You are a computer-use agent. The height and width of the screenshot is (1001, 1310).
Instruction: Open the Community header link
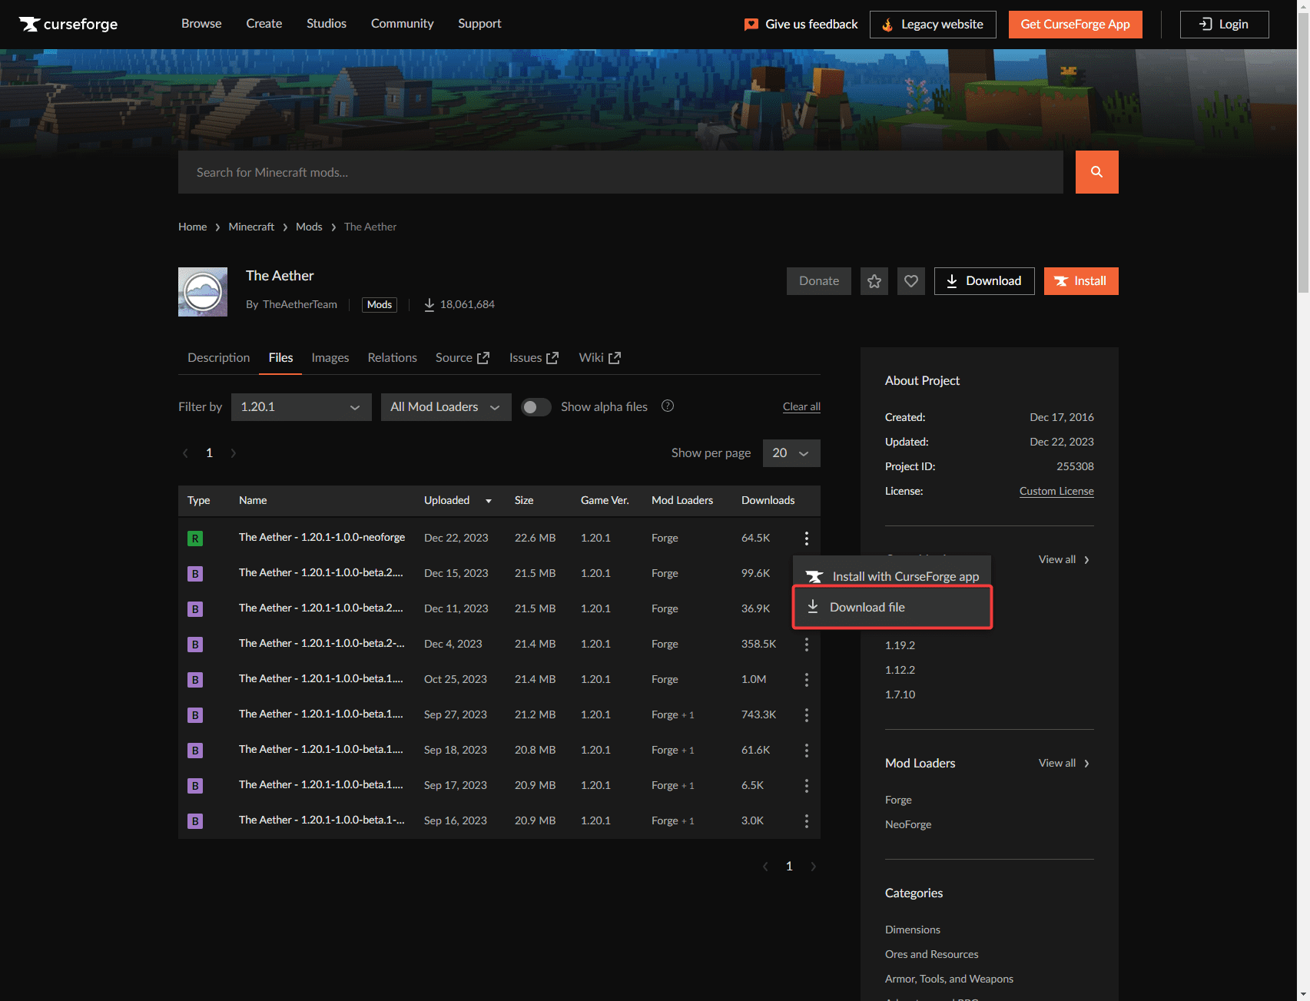(x=403, y=24)
